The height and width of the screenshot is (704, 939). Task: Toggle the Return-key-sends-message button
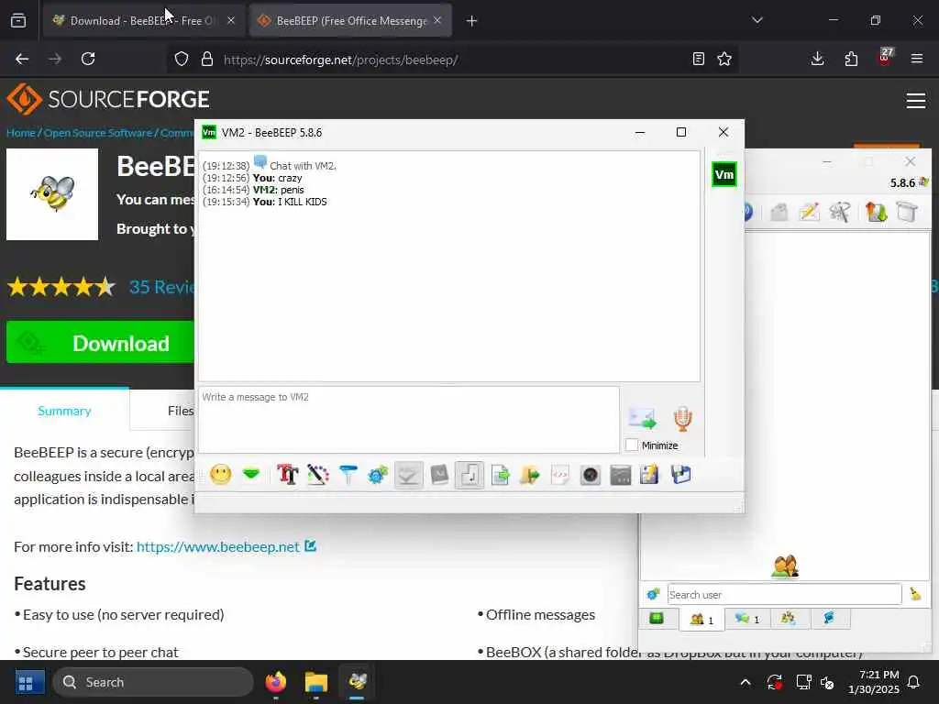pos(469,476)
